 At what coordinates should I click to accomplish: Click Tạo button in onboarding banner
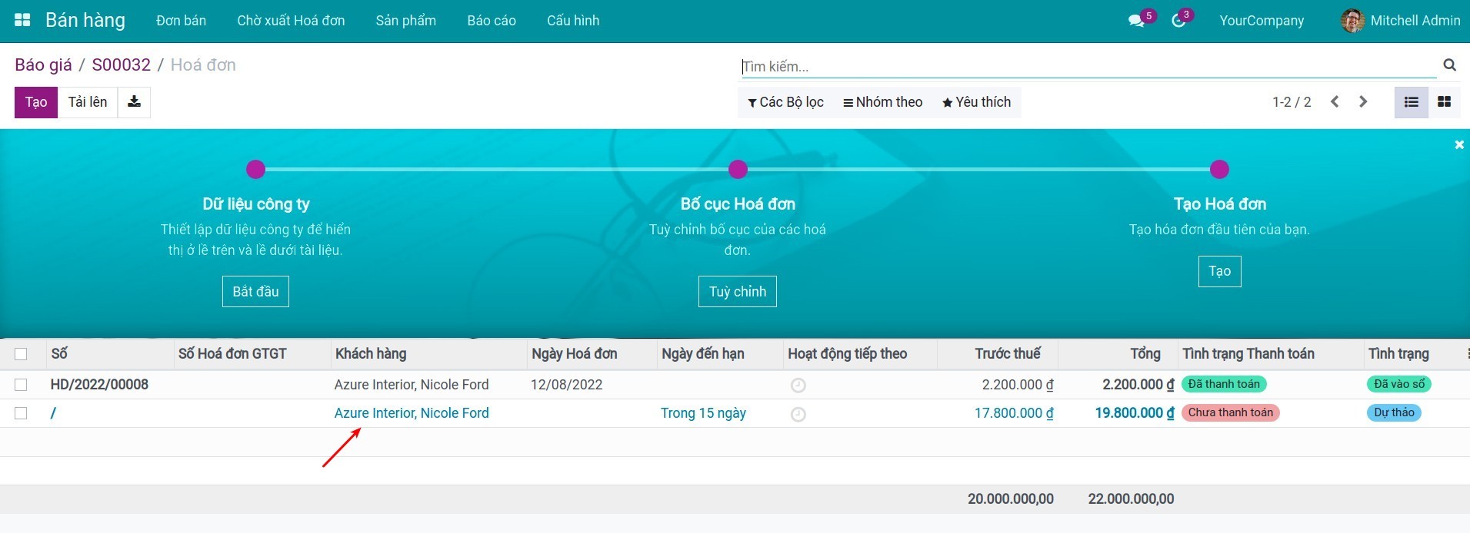(1219, 271)
